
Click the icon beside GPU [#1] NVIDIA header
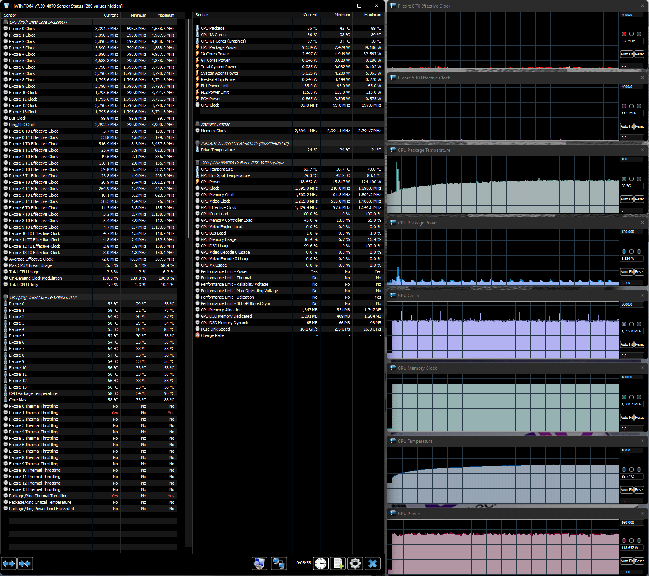(197, 163)
